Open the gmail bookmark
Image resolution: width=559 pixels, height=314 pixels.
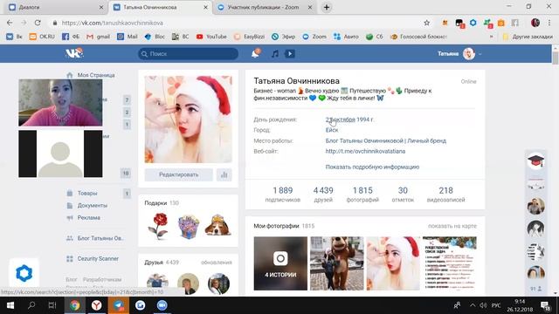tap(99, 37)
